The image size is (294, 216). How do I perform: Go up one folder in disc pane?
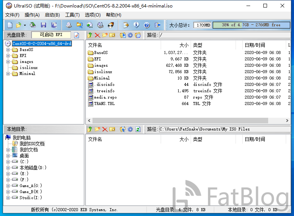click(90, 35)
